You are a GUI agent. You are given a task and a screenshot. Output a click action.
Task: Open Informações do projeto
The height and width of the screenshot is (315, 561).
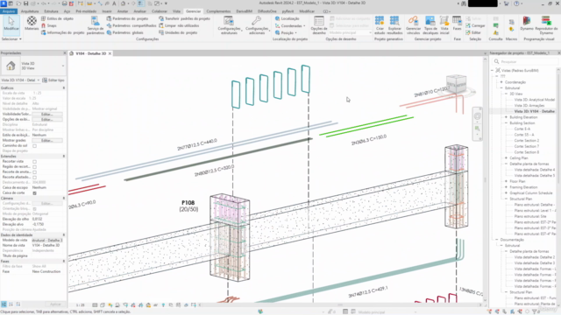[62, 32]
